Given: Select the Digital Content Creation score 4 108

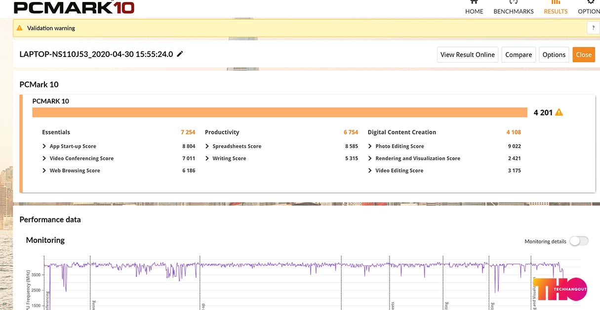Looking at the screenshot, I should tap(514, 133).
